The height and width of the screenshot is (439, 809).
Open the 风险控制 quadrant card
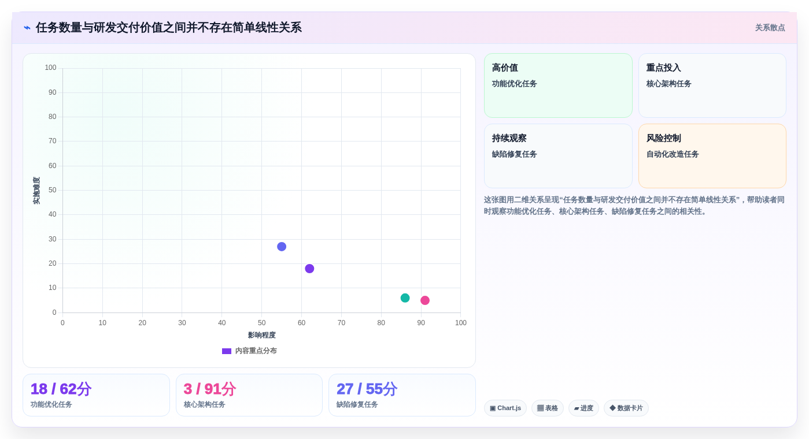712,156
